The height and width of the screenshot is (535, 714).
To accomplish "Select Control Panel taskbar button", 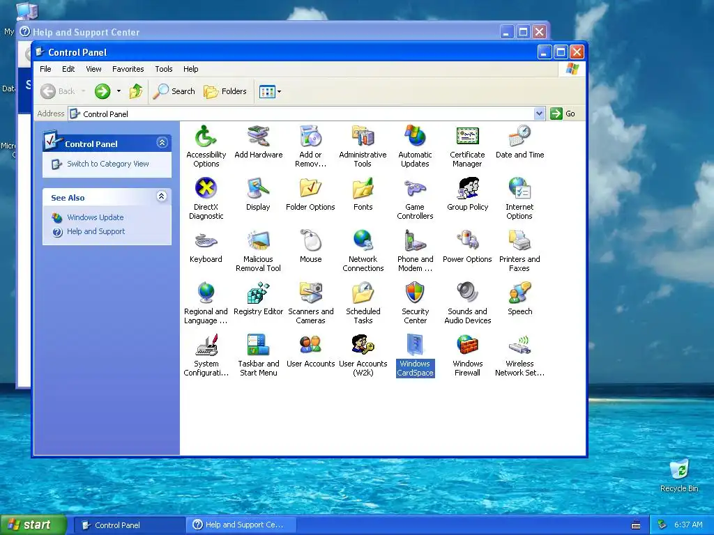I will [x=129, y=525].
